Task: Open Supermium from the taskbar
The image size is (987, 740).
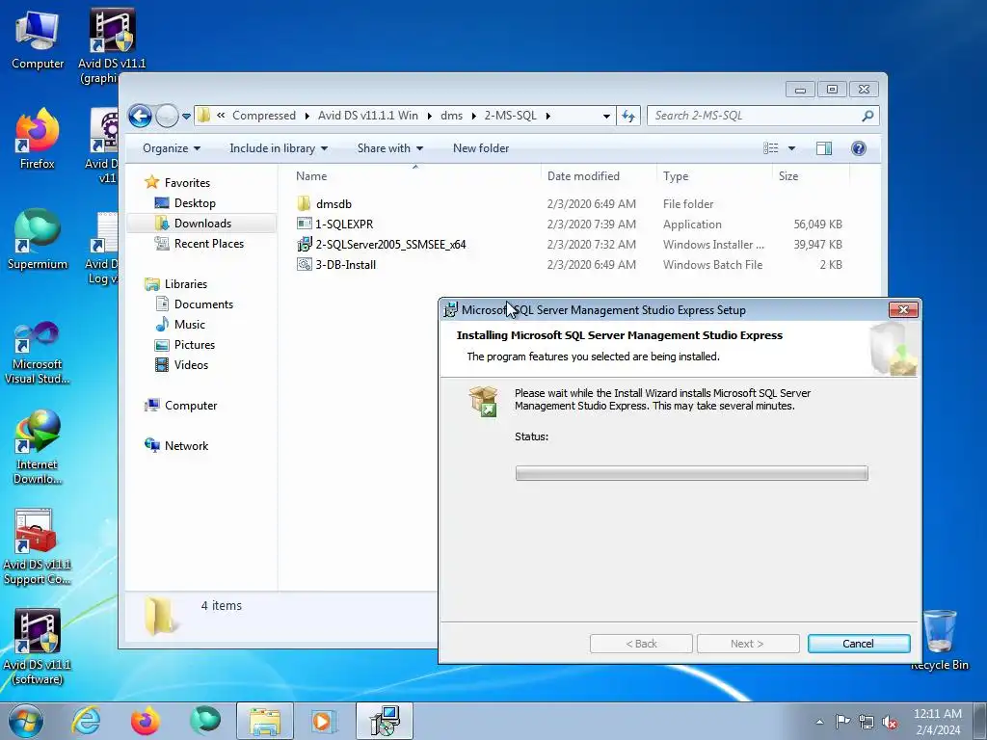Action: point(205,721)
